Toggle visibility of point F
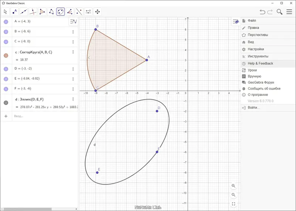 [x=6, y=89]
